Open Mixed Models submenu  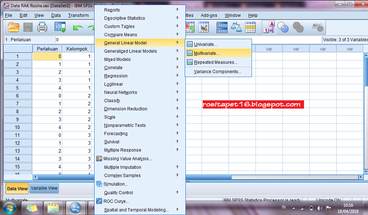(x=140, y=59)
